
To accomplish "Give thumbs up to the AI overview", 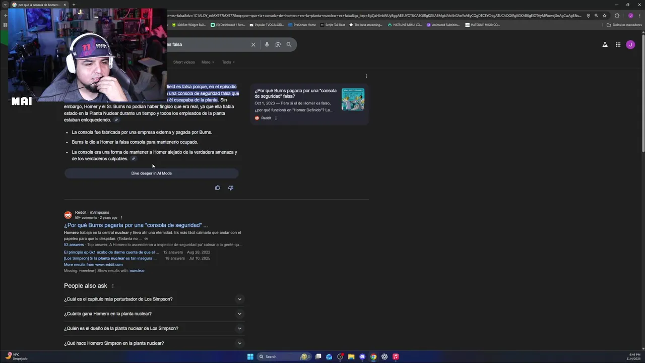I will (218, 188).
